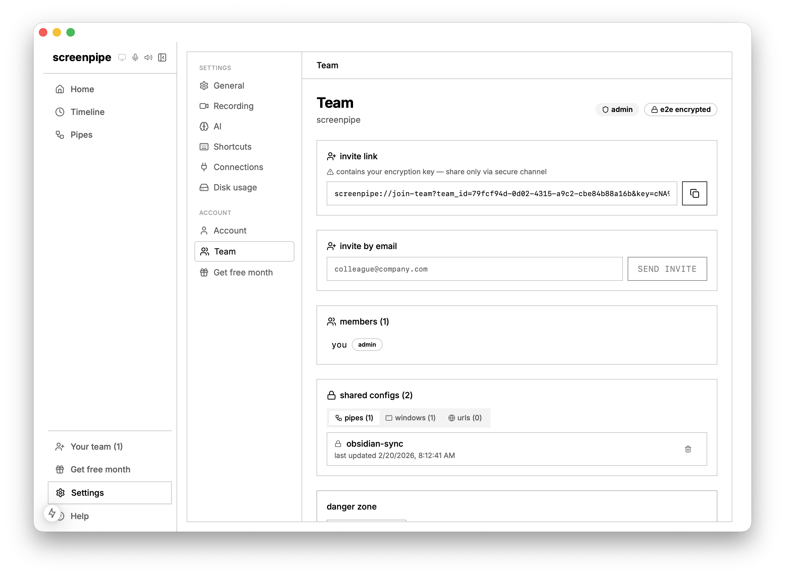785x576 pixels.
Task: Go to Disk usage settings
Action: point(235,188)
